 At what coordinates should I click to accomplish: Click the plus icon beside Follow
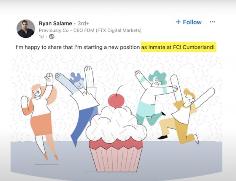pos(178,22)
